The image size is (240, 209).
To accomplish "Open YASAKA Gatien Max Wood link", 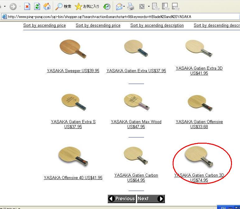I will point(136,124).
